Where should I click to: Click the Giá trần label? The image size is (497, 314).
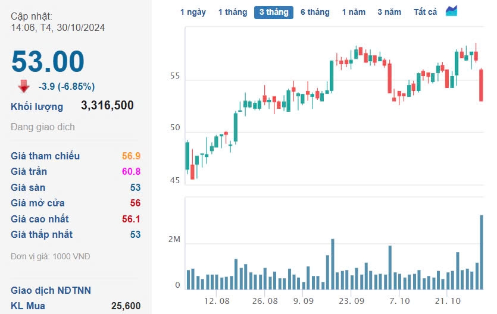point(29,171)
